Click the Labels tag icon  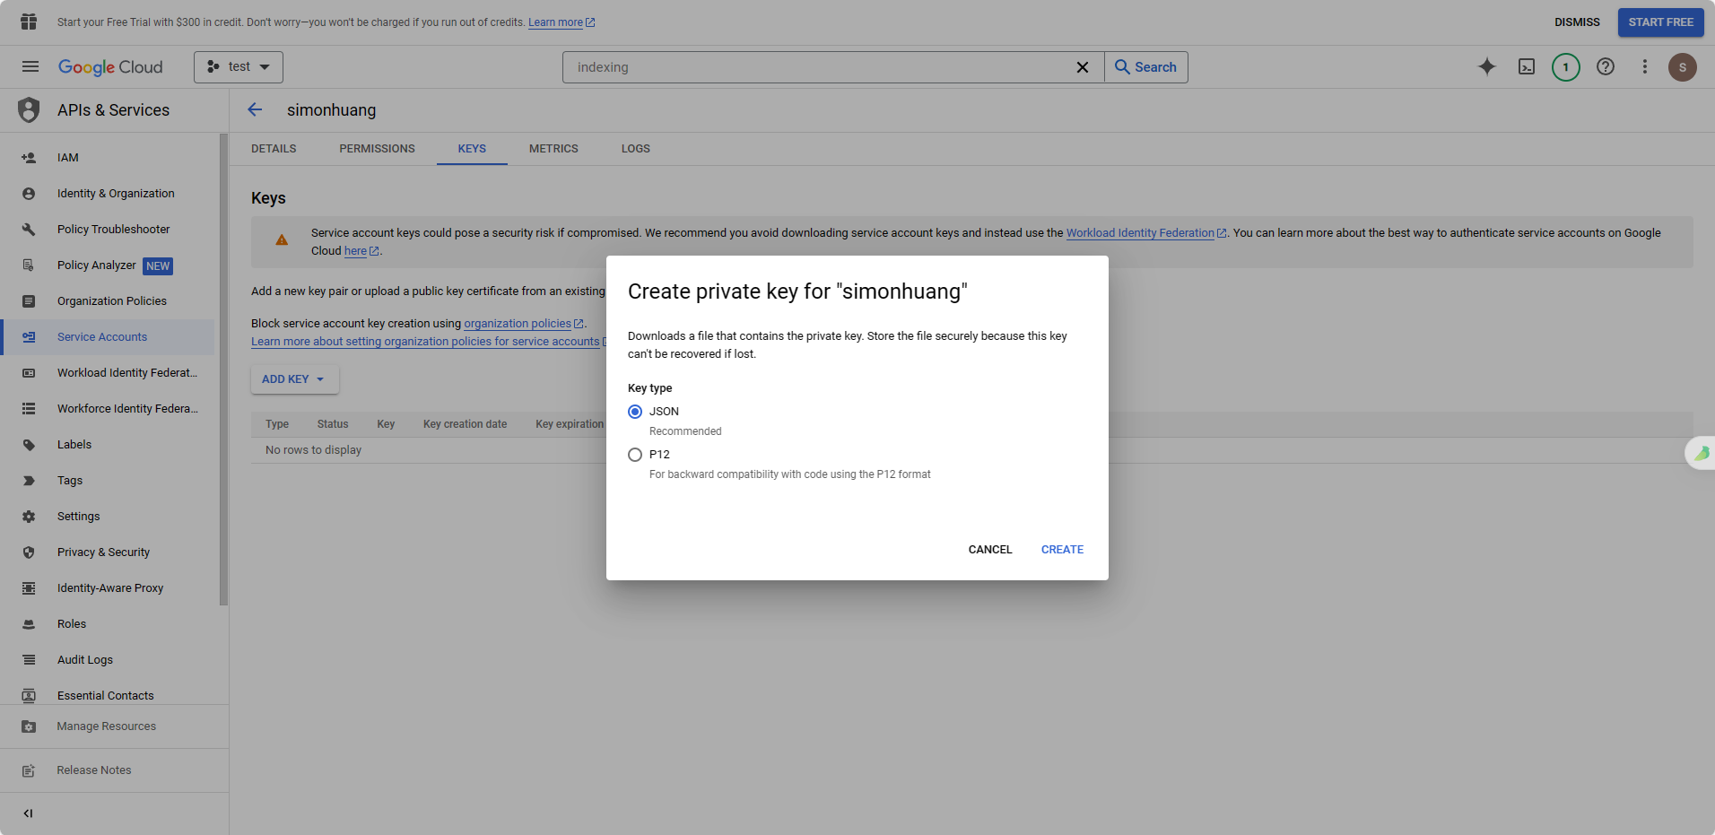click(29, 445)
